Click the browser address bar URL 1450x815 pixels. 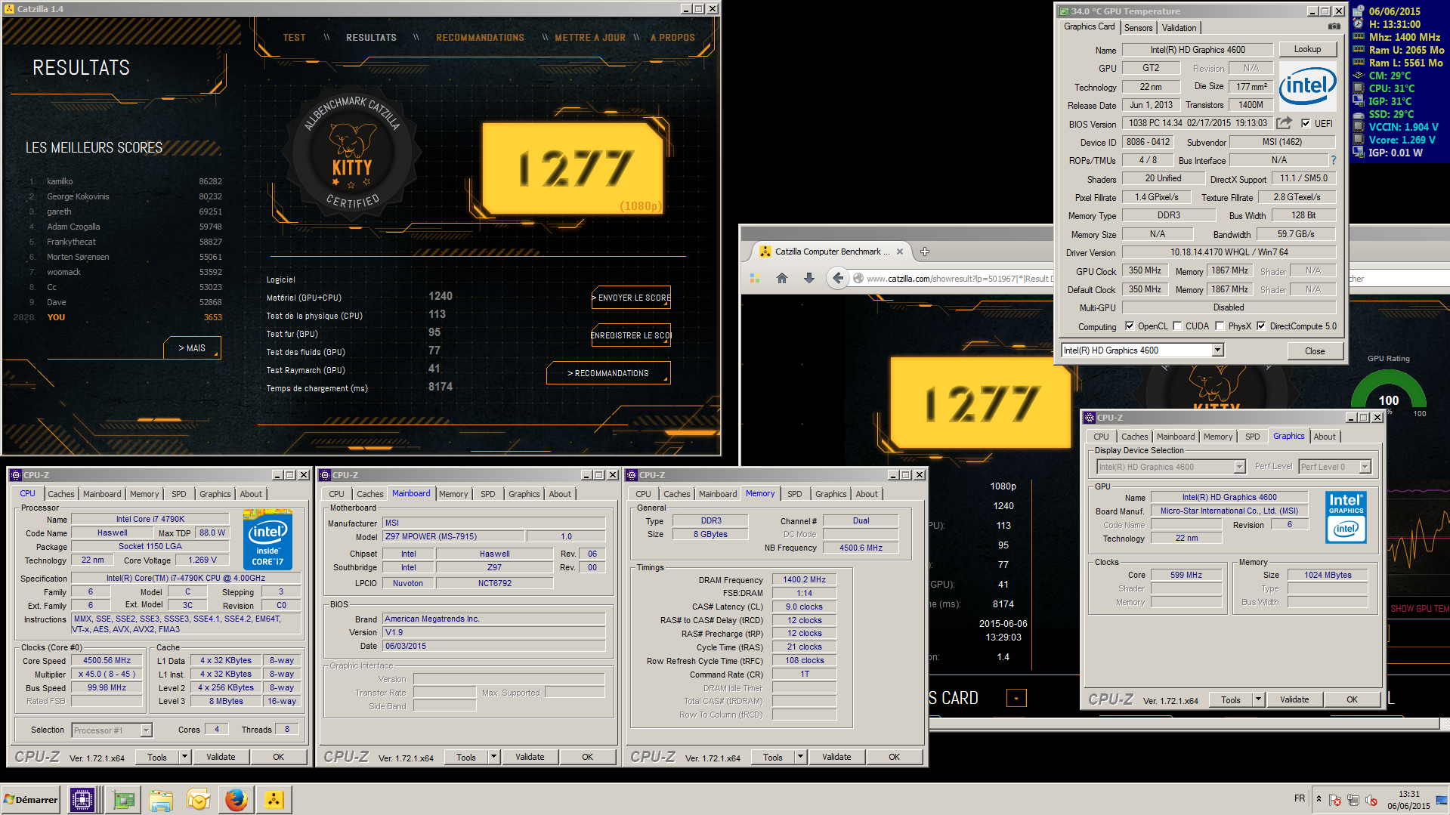pyautogui.click(x=958, y=279)
